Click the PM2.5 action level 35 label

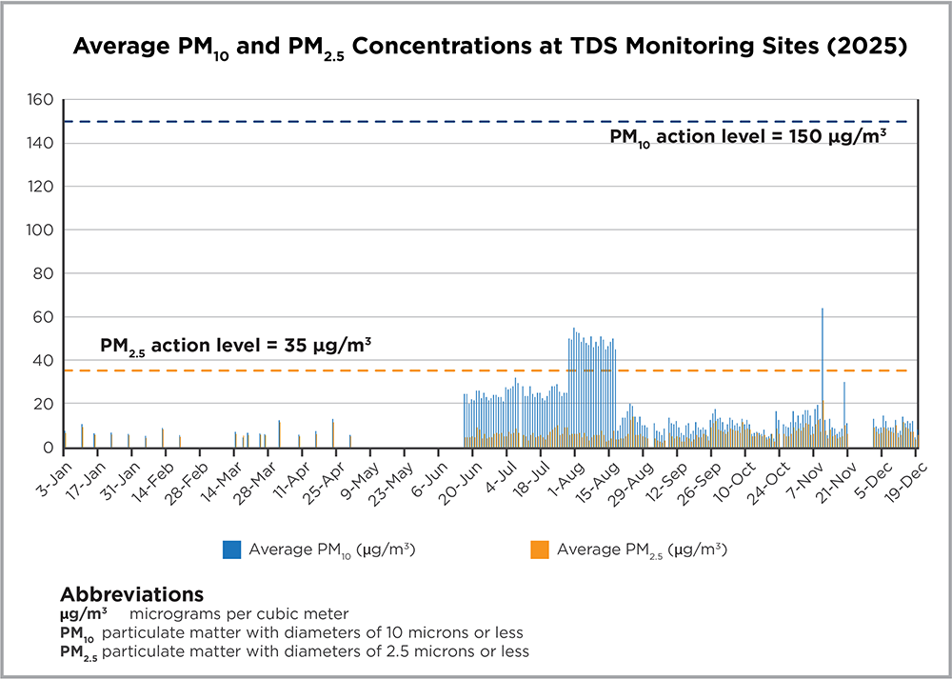pyautogui.click(x=235, y=344)
